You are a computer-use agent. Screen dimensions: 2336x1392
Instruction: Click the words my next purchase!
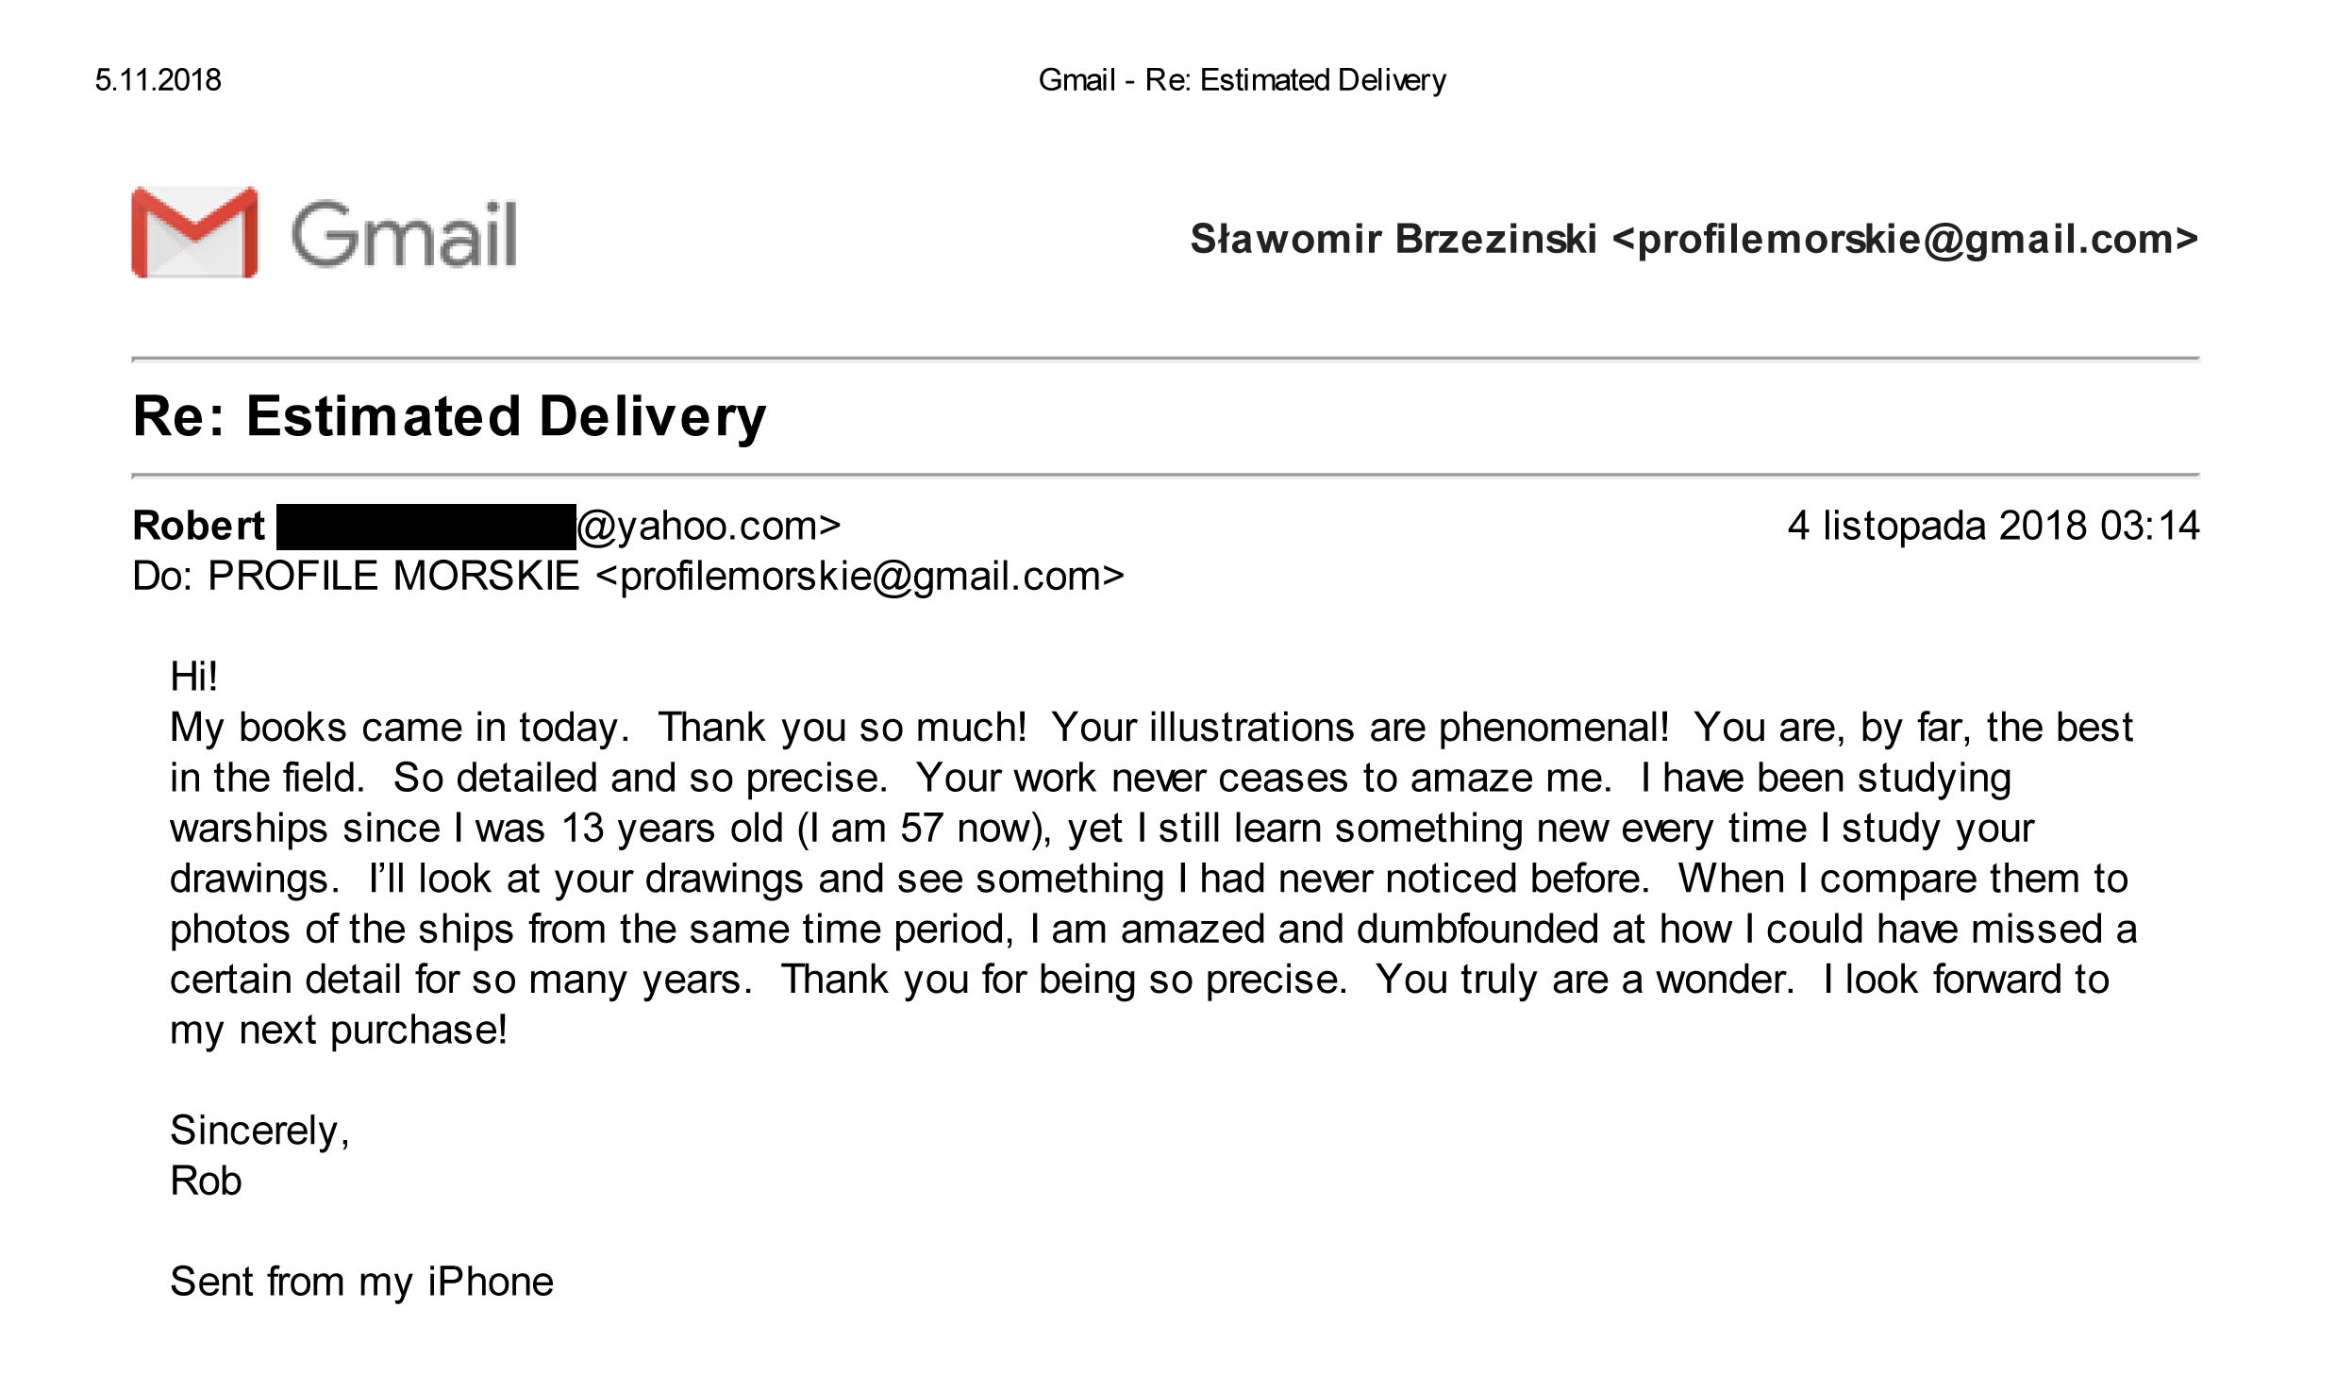pyautogui.click(x=339, y=1031)
